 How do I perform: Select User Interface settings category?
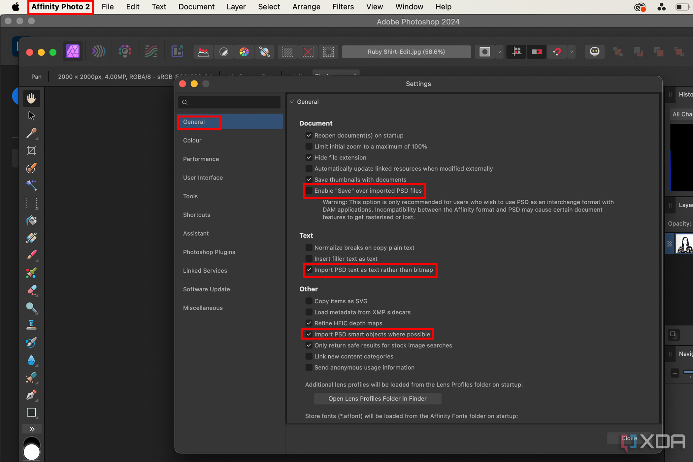[230, 178]
